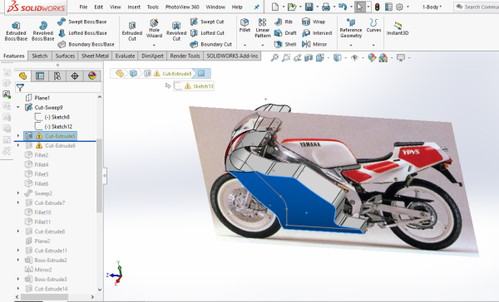
Task: Switch to the Sheet Metal tab
Action: [95, 56]
